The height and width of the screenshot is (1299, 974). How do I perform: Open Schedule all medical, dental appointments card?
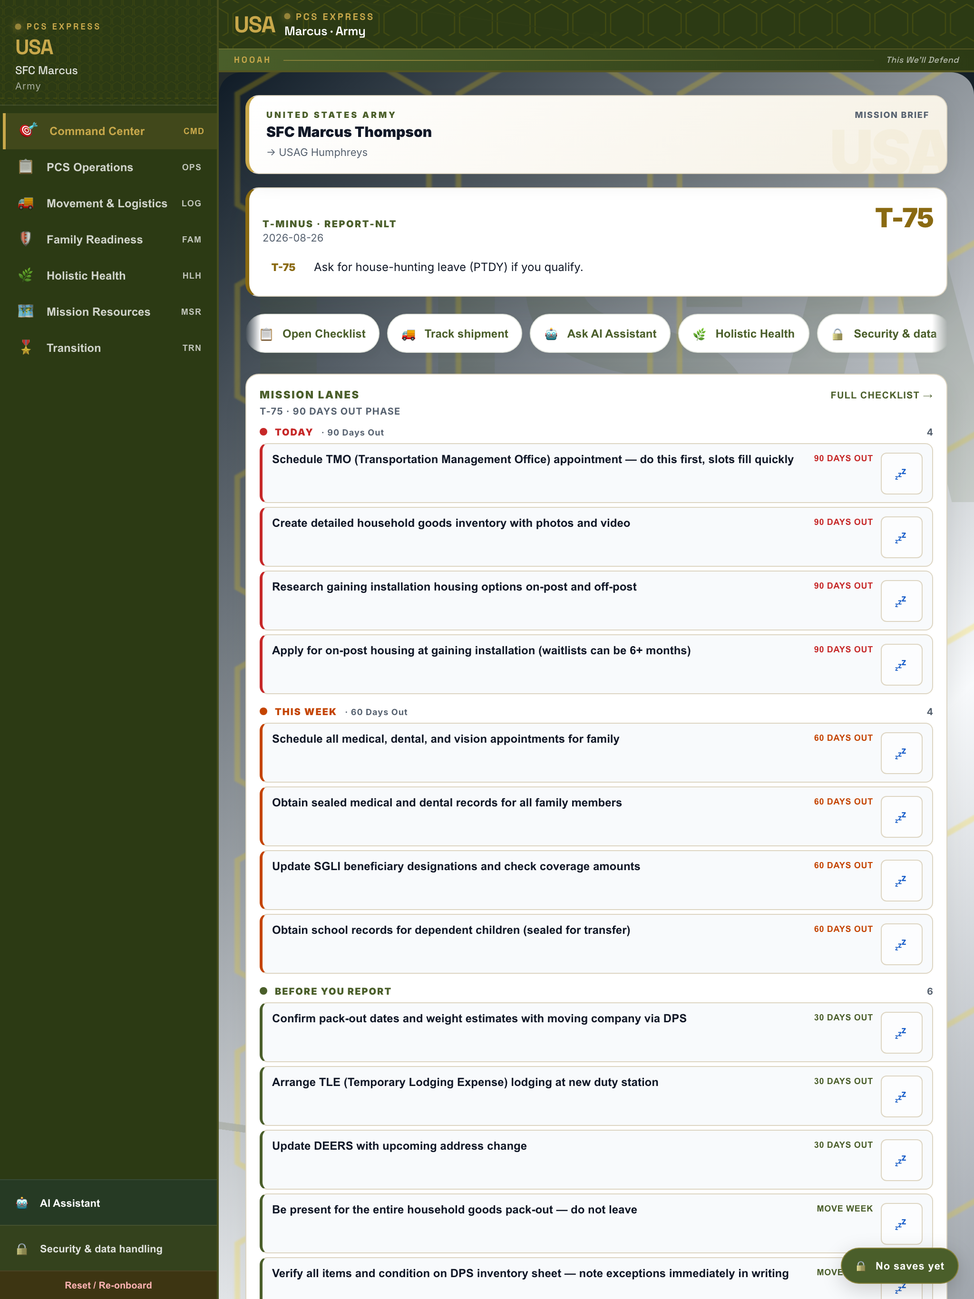(x=596, y=754)
